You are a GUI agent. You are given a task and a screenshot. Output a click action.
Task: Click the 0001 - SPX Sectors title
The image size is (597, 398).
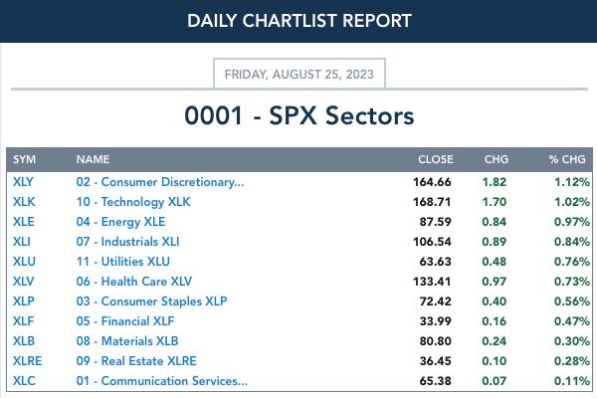[299, 115]
